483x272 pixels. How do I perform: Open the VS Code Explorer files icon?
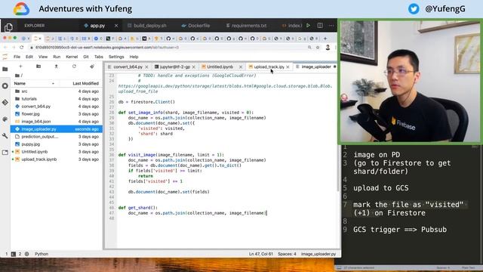(x=8, y=27)
